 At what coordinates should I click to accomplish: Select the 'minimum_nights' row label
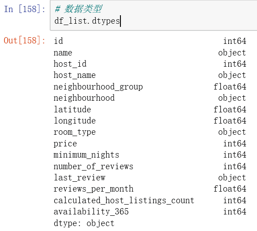(86, 155)
